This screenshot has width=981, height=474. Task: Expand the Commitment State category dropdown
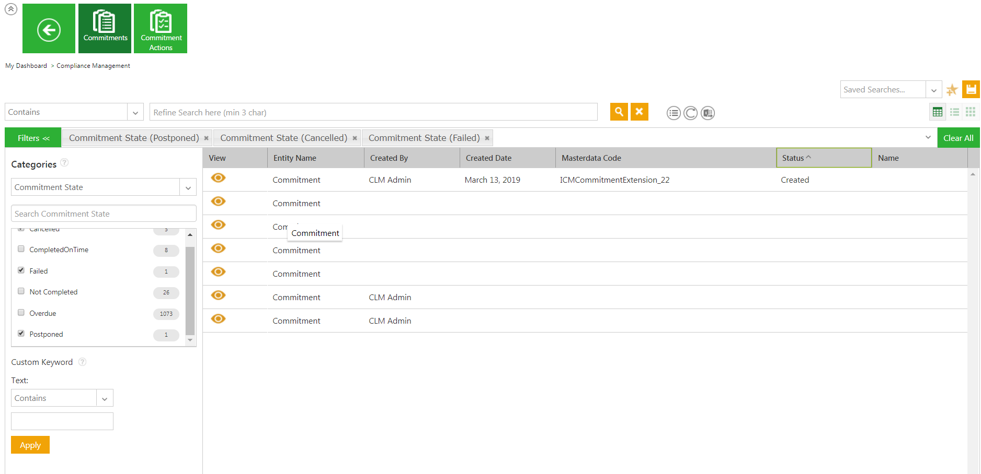coord(188,187)
